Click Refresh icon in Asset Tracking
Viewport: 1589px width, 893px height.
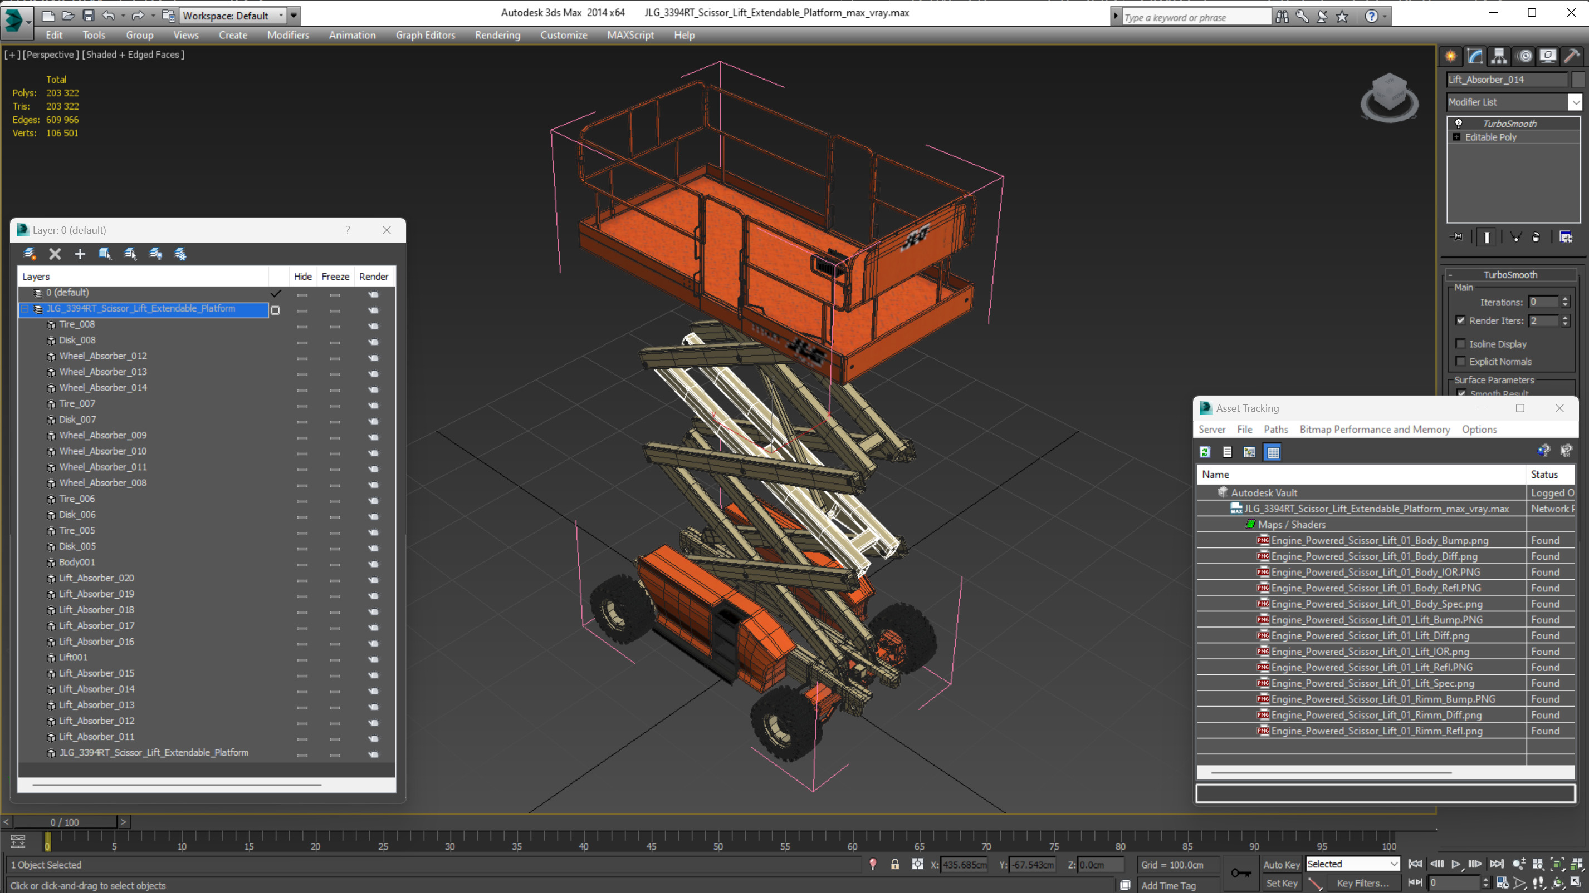[x=1205, y=452]
